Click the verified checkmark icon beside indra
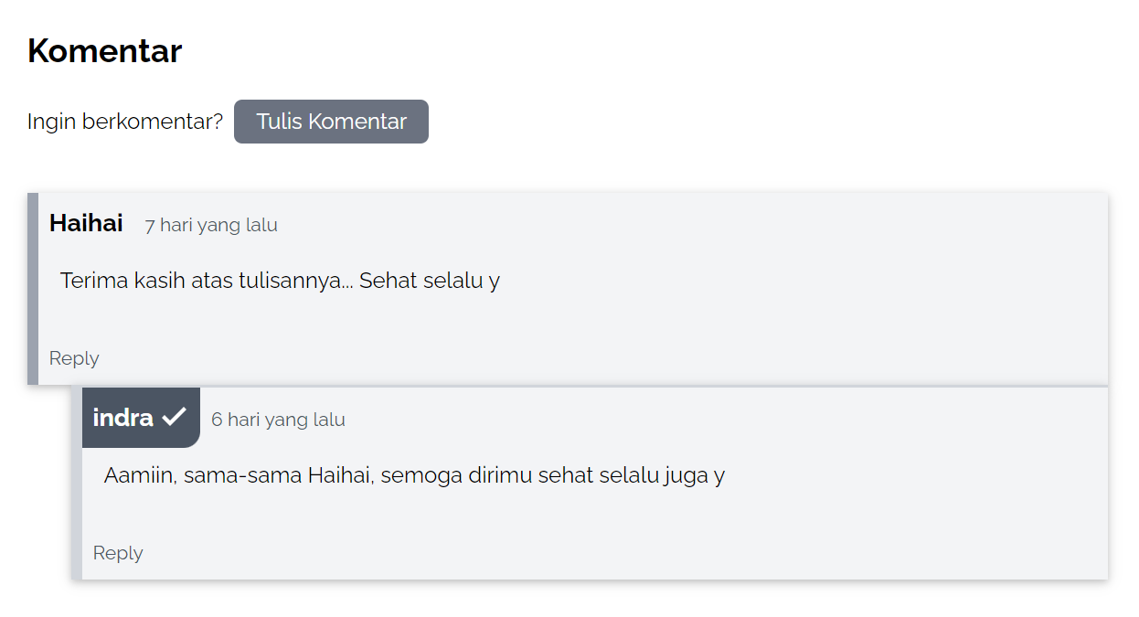Screen dimensions: 1139x617 (176, 418)
